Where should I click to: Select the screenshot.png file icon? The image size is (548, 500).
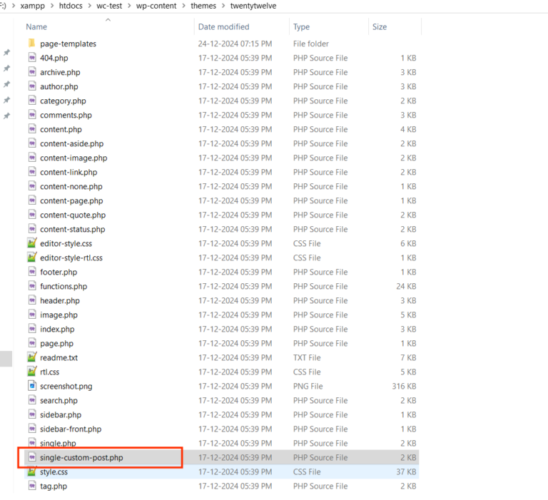[31, 386]
